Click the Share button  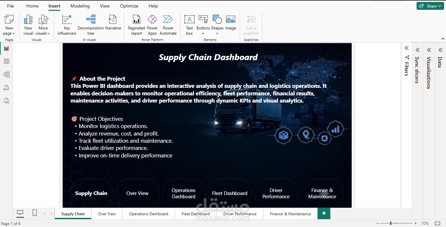430,6
